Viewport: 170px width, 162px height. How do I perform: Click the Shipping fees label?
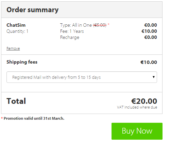[x=22, y=62]
